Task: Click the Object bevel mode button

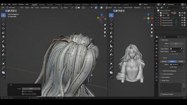Action: [172, 62]
